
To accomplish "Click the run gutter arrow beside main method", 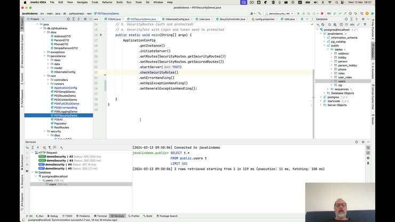I will [x=101, y=35].
